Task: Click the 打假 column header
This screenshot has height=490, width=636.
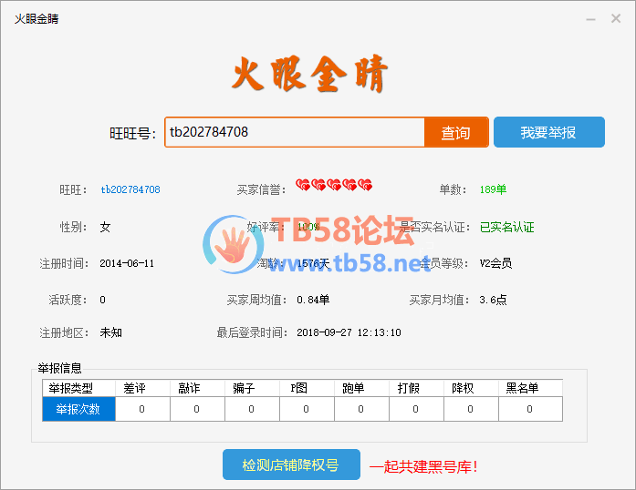Action: coord(408,388)
